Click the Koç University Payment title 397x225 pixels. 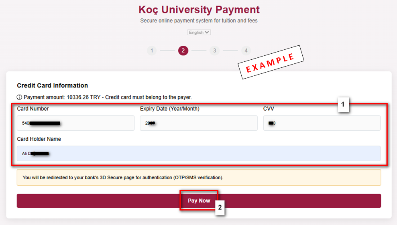[x=199, y=10]
